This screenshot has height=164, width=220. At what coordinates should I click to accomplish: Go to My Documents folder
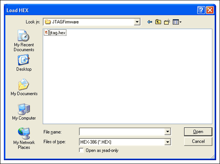pos(24,87)
